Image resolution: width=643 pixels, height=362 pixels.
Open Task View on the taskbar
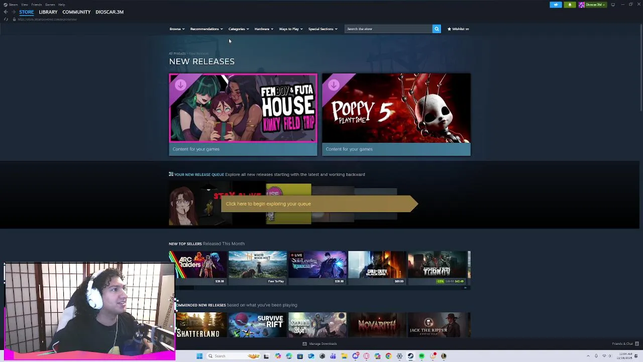coord(266,356)
